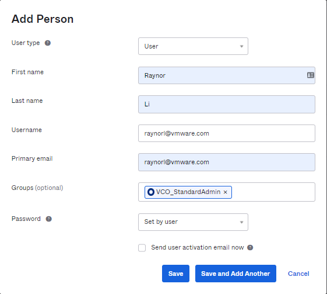Viewport: 327px width, 294px height.
Task: Open the User type dropdown
Action: (193, 46)
